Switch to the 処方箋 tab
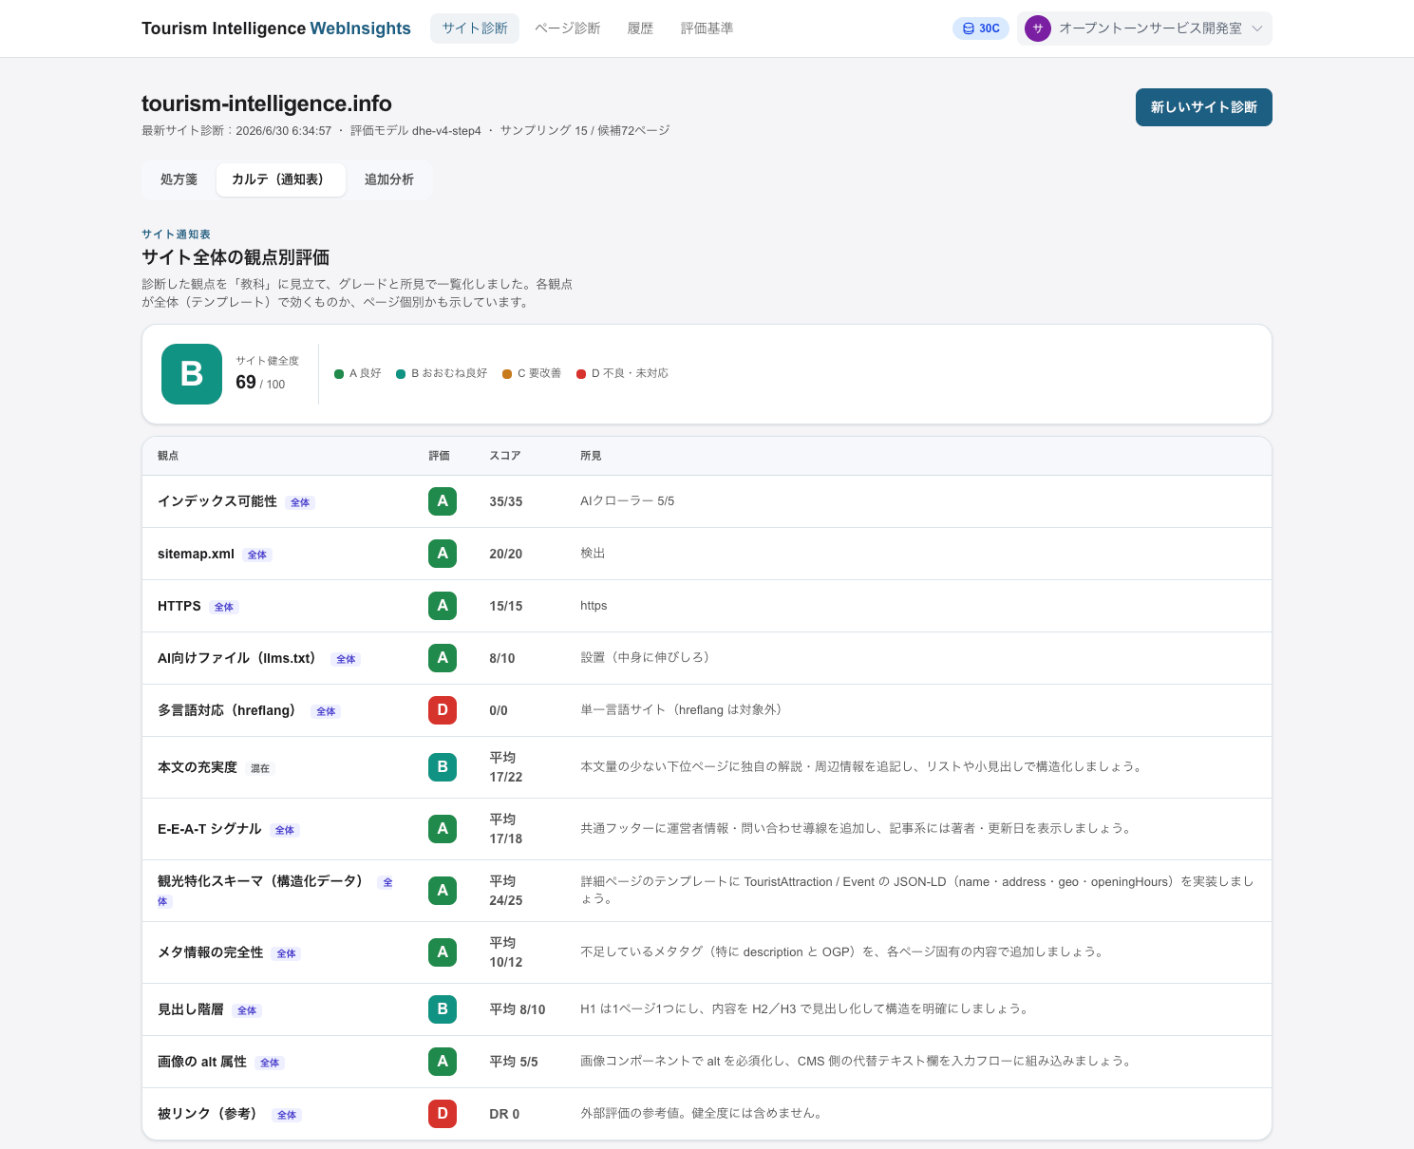Viewport: 1414px width, 1149px height. (x=179, y=179)
